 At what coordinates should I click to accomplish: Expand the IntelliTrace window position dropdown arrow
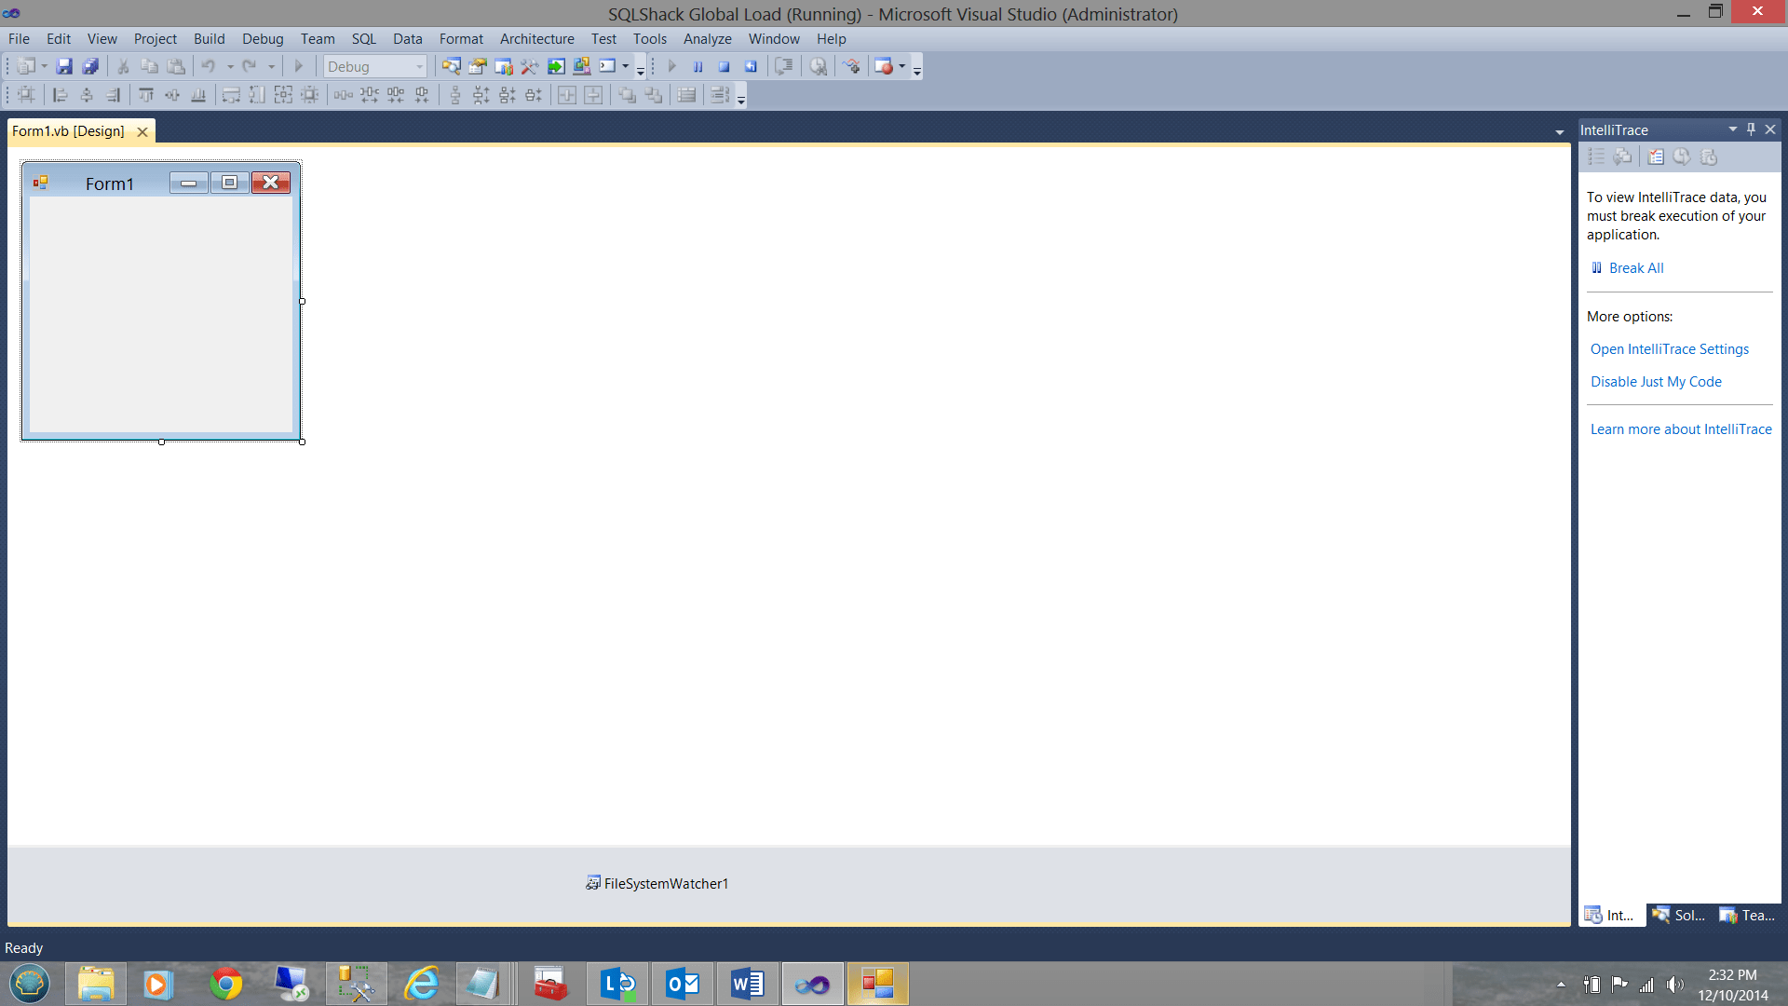(x=1732, y=129)
